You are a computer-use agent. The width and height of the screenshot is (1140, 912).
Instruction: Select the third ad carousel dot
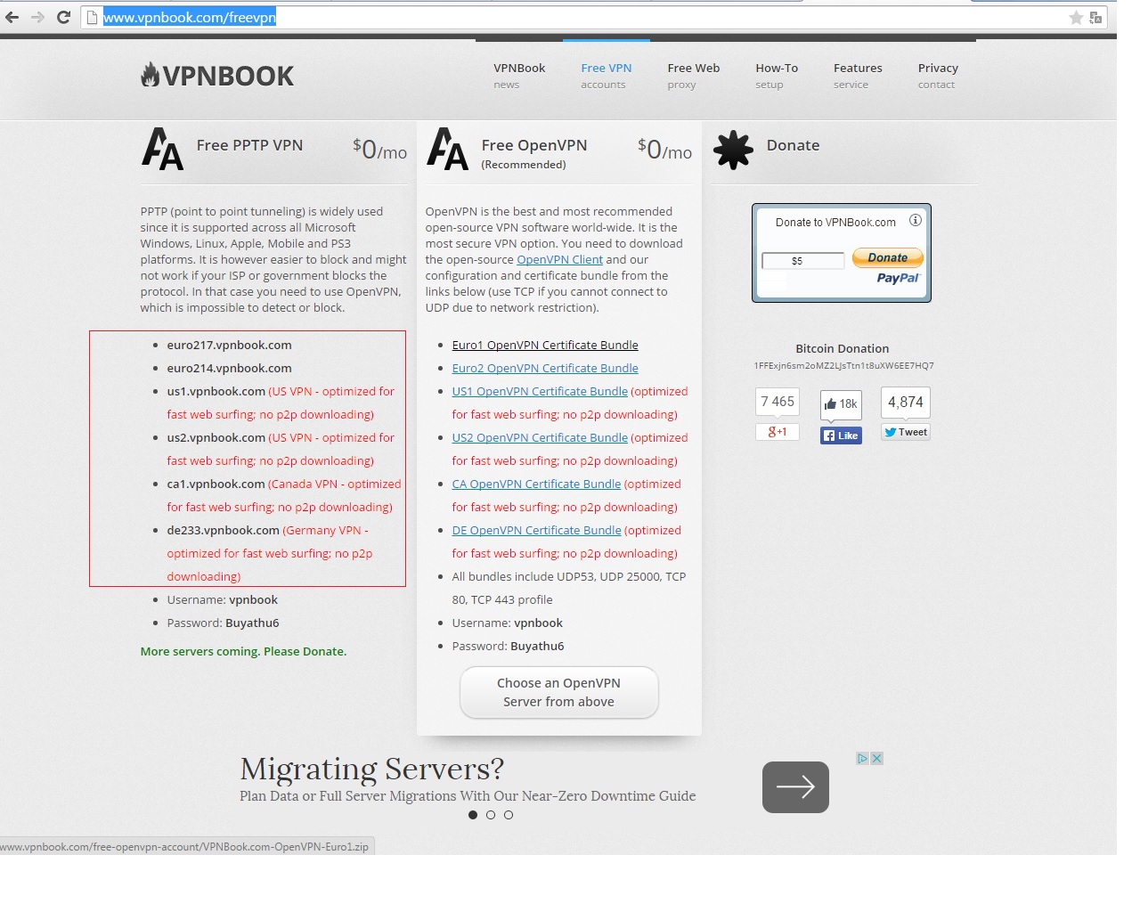pos(509,815)
